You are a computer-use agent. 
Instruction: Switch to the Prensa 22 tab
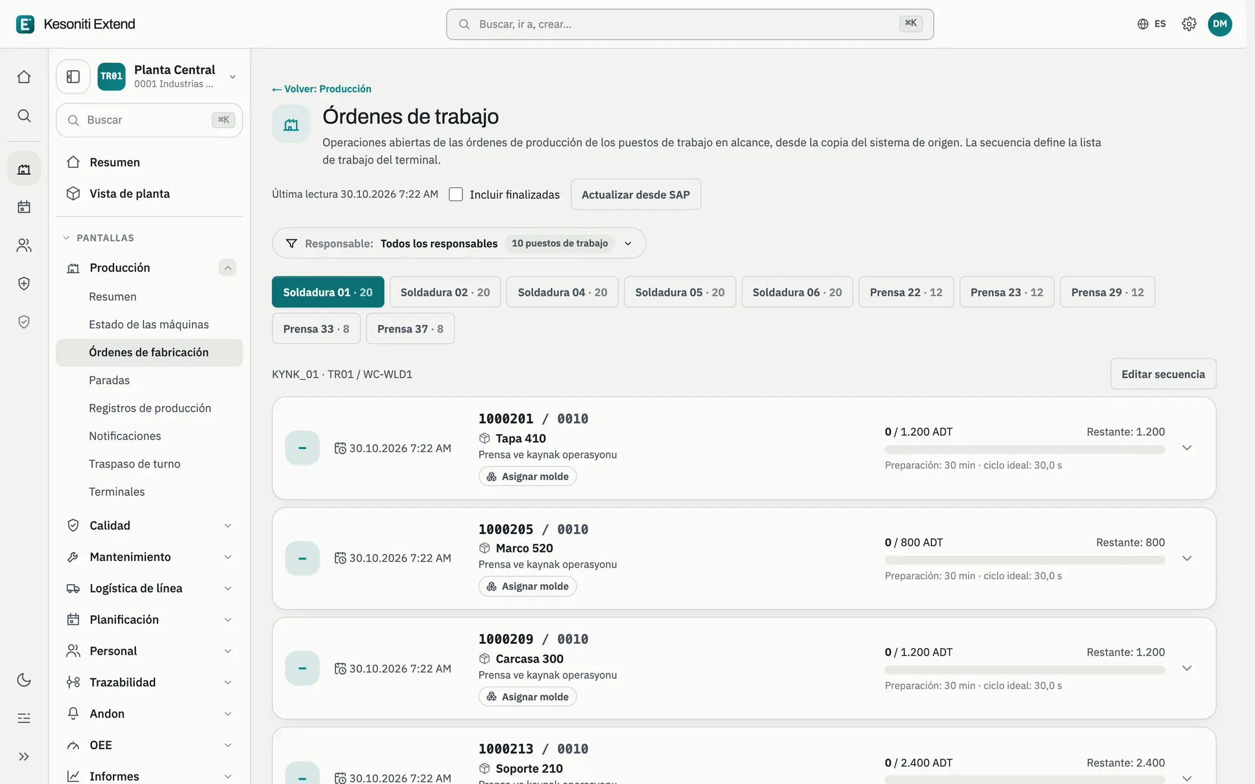[906, 292]
